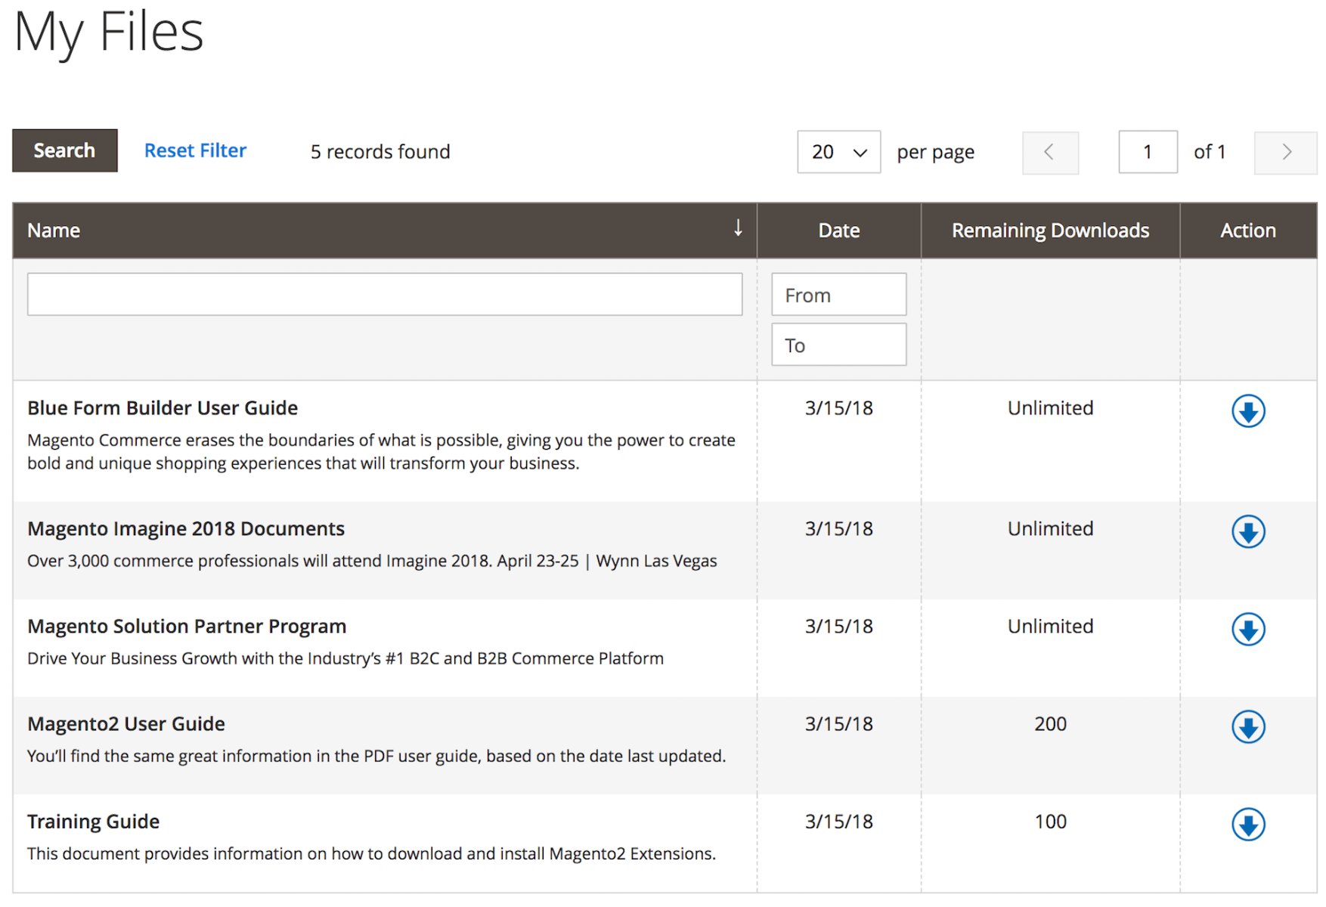1326x907 pixels.
Task: Collapse the per-page selector arrow
Action: pos(860,152)
